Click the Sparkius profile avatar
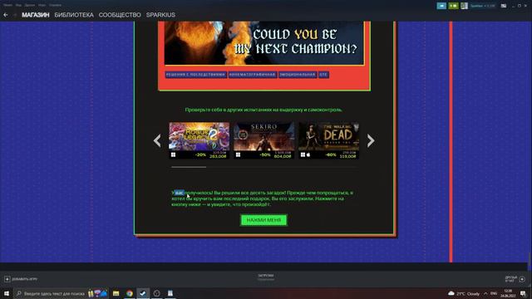The height and width of the screenshot is (299, 532). pos(464,6)
